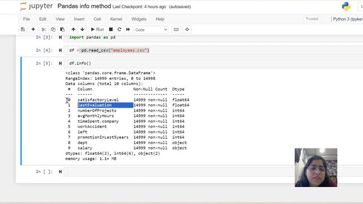Viewport: 363px width, 204px height.
Task: Run the selected cell
Action: click(x=97, y=29)
